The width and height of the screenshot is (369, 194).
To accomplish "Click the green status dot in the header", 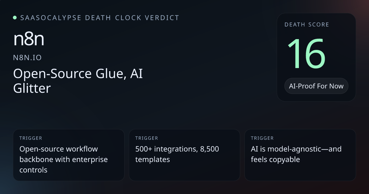I will pyautogui.click(x=15, y=18).
